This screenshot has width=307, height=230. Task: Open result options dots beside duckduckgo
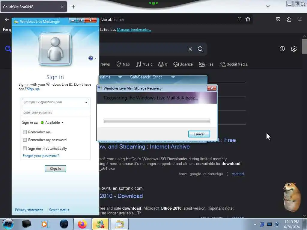tap(227, 174)
